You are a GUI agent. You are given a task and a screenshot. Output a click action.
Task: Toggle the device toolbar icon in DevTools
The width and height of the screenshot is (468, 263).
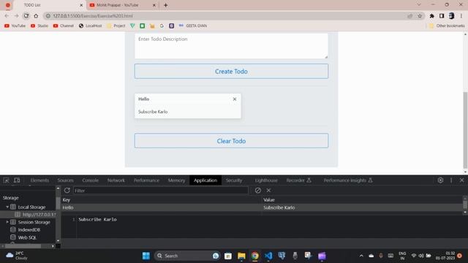pos(17,180)
